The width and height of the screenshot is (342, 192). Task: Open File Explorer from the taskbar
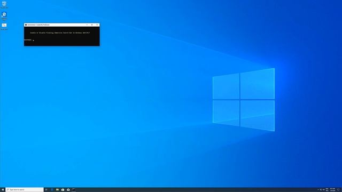pos(57,190)
